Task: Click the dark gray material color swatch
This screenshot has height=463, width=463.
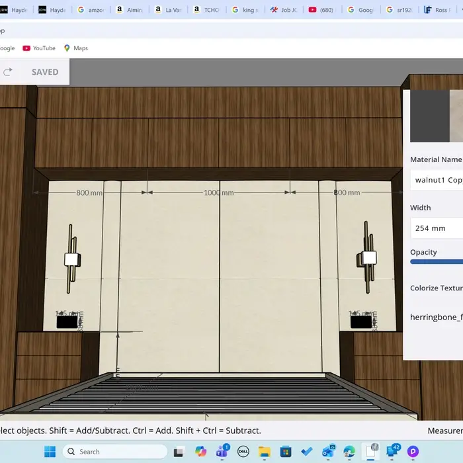Action: point(429,116)
